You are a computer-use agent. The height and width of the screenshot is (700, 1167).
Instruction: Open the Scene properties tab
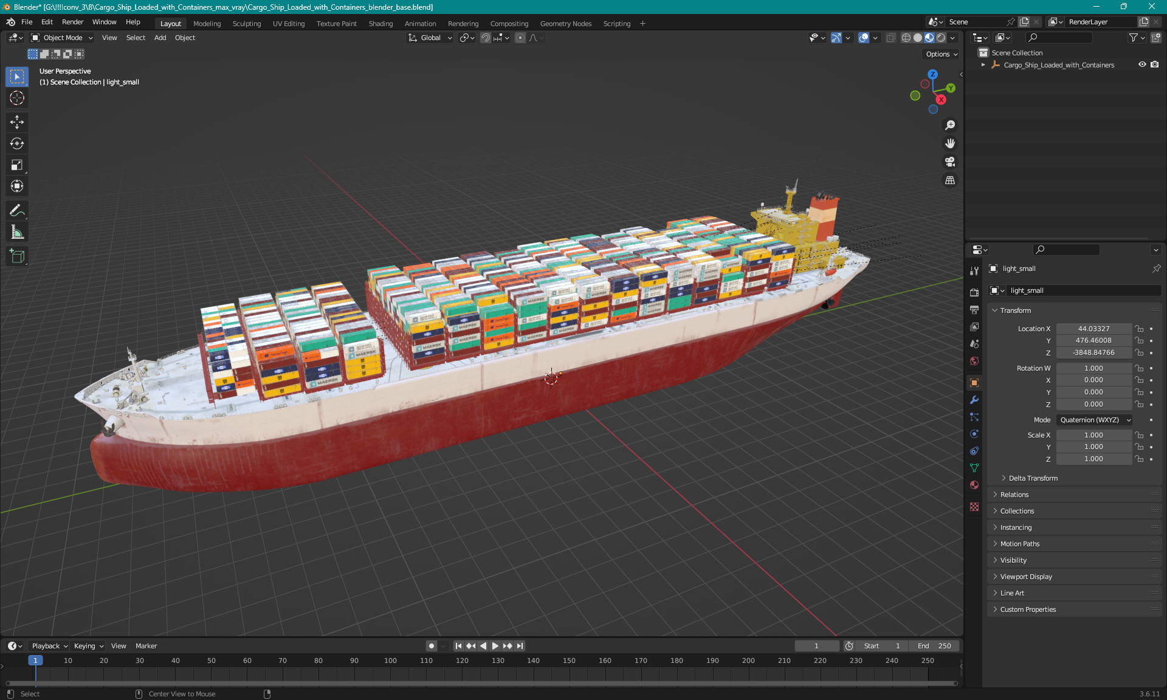[x=974, y=343]
